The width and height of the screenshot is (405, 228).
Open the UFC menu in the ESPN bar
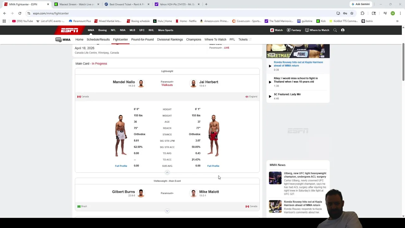(x=142, y=30)
